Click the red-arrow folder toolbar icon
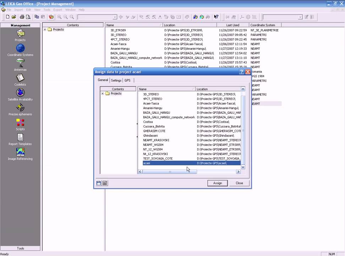This screenshot has height=256, width=345. [51, 17]
